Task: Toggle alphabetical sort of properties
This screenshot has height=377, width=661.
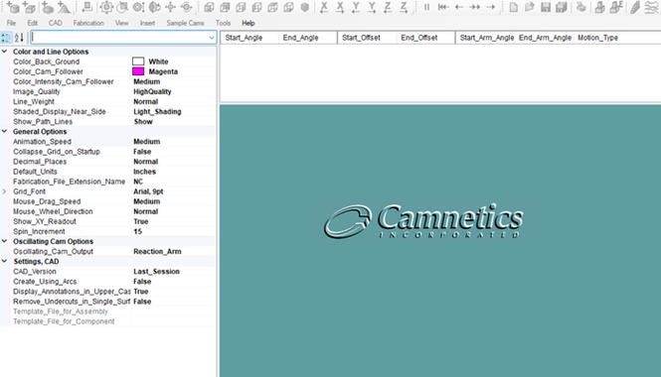Action: [19, 38]
